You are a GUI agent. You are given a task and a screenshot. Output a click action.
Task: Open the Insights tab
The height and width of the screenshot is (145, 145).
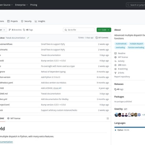point(40,21)
